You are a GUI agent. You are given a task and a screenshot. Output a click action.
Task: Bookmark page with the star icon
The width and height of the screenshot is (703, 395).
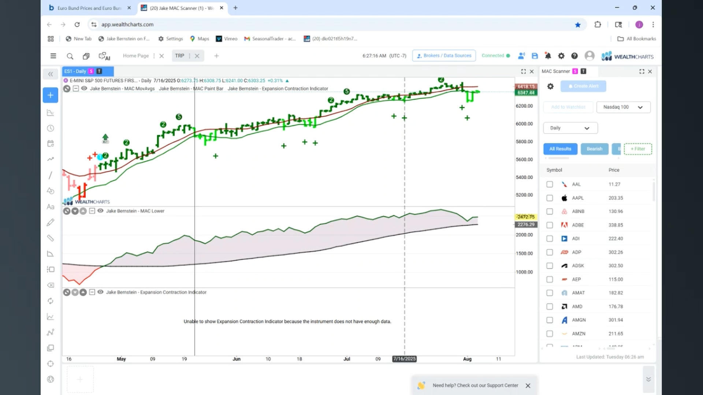(x=578, y=25)
